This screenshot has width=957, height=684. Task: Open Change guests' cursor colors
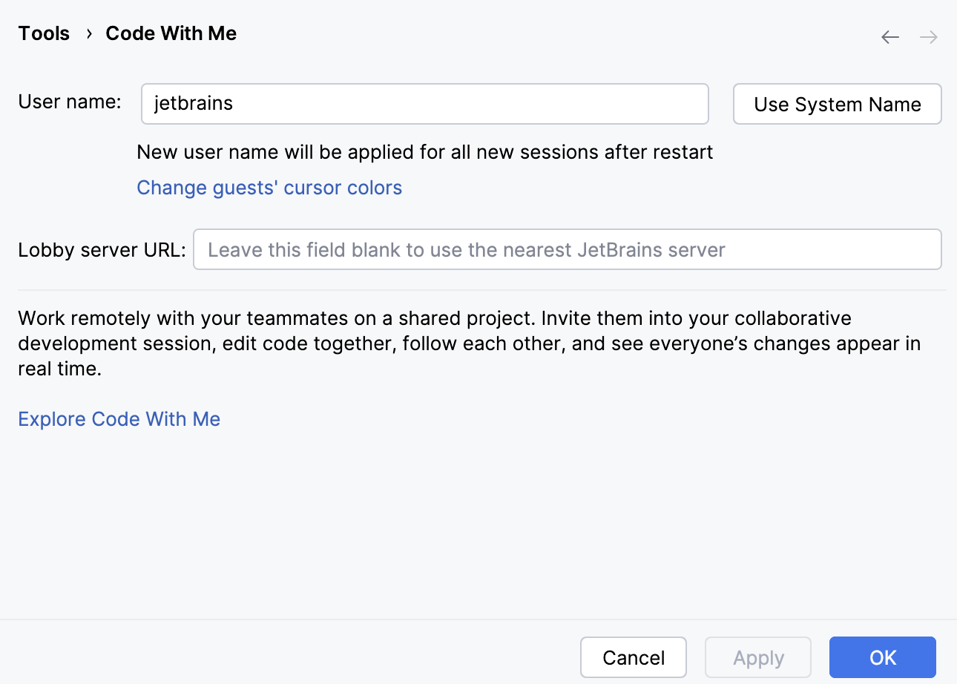[x=269, y=188]
